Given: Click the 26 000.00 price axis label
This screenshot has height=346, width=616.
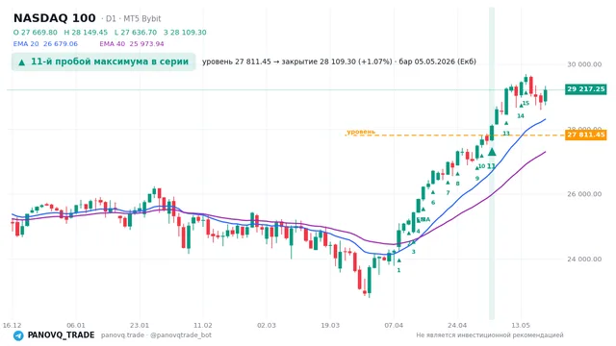Looking at the screenshot, I should point(584,194).
